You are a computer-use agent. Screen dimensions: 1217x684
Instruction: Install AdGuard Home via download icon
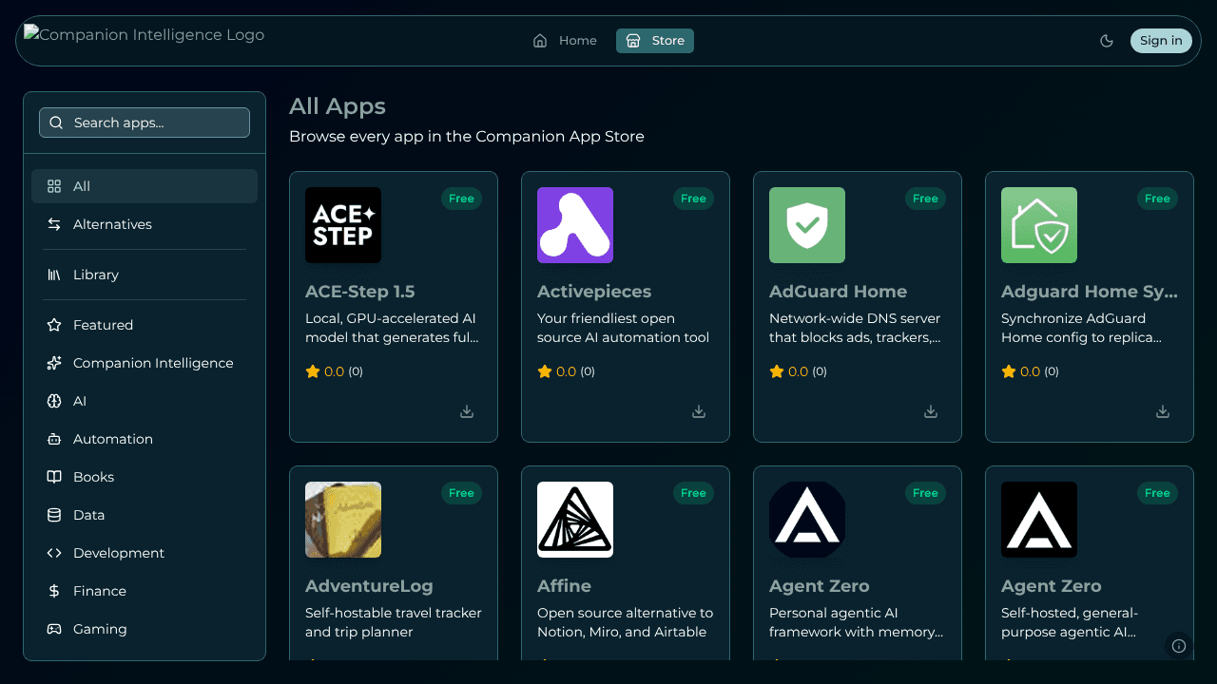tap(931, 411)
